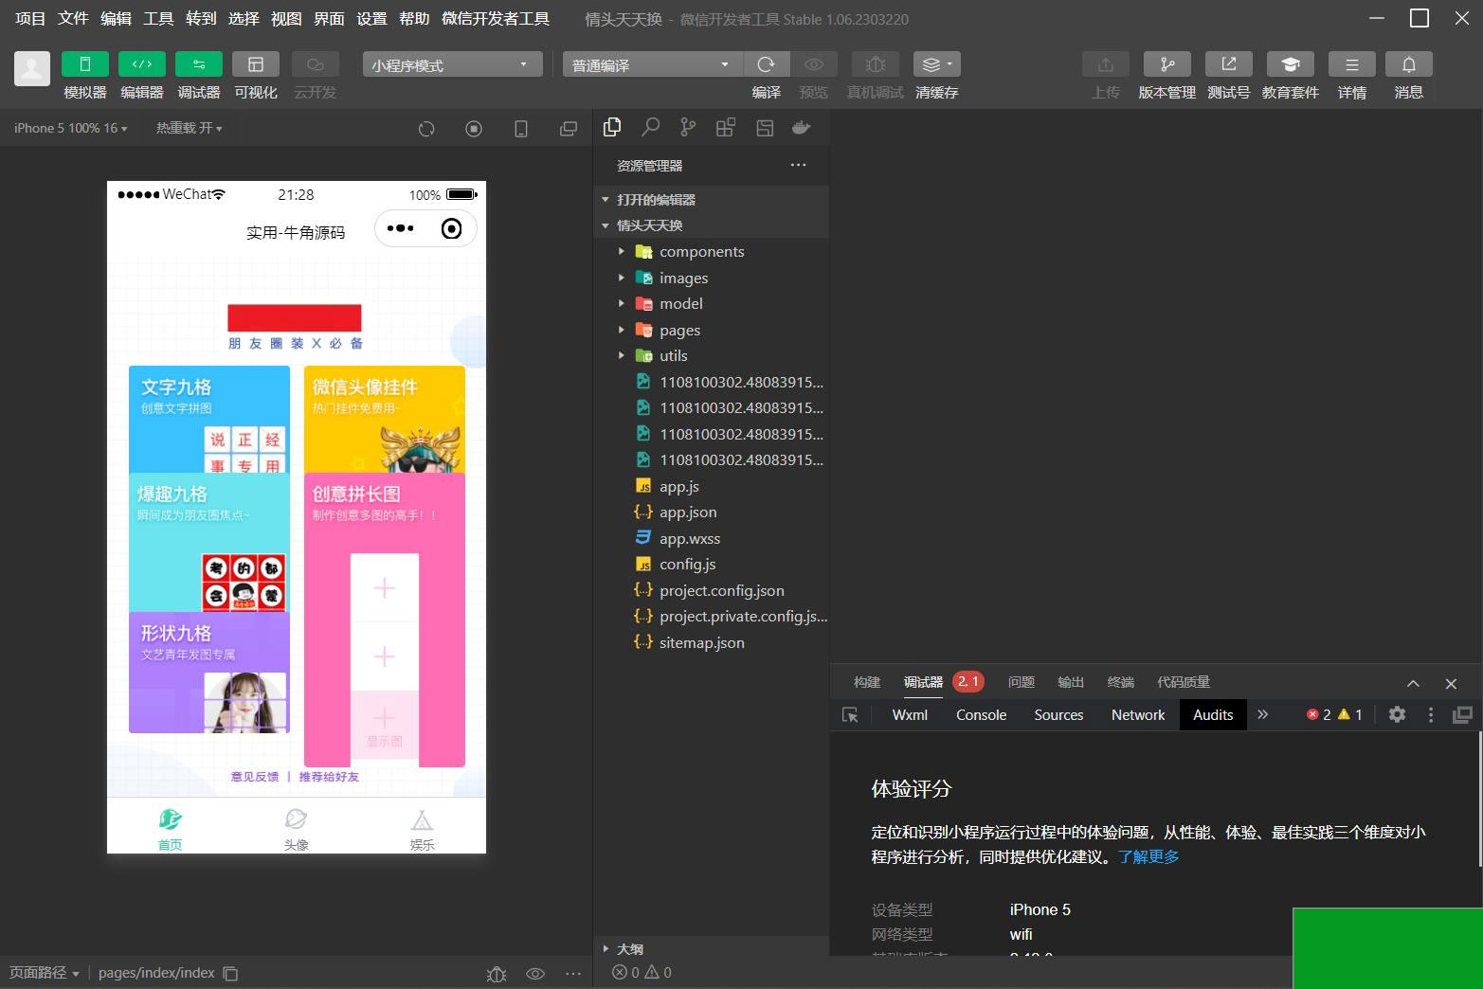1483x989 pixels.
Task: Open the 普通编译 compile mode dropdown
Action: (653, 64)
